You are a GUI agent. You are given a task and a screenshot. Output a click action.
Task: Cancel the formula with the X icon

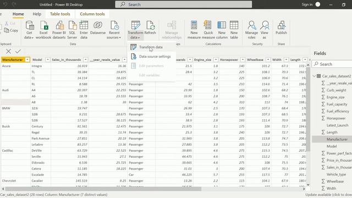(x=8, y=51)
